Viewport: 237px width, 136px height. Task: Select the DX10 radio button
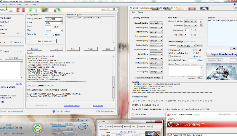tap(194, 56)
